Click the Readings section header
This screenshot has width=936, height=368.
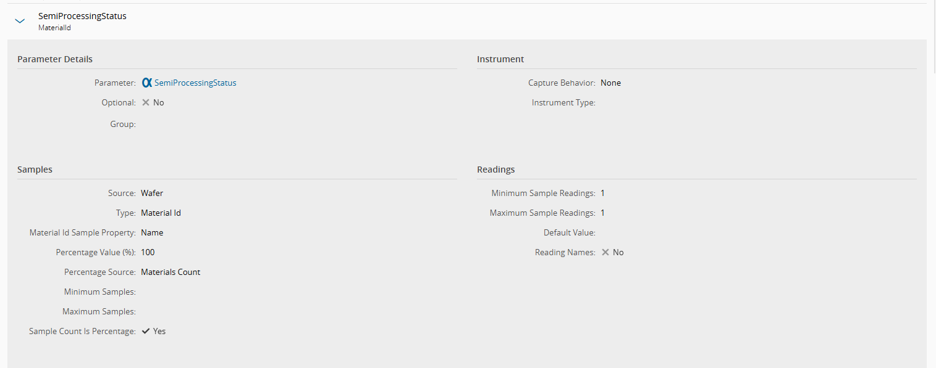495,170
